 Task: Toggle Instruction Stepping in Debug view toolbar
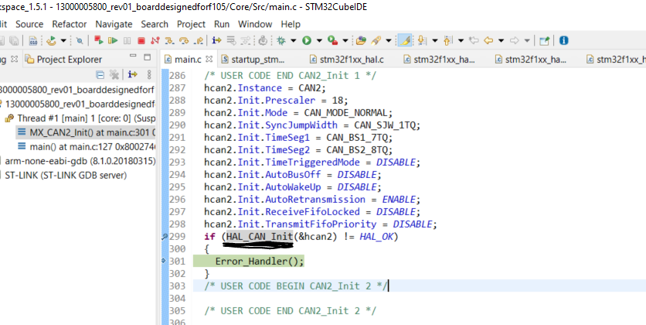132,74
